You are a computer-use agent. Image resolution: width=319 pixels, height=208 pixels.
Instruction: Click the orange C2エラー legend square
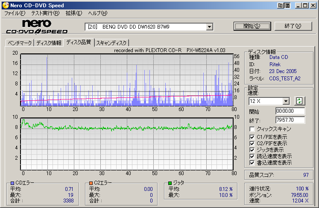[91, 183]
